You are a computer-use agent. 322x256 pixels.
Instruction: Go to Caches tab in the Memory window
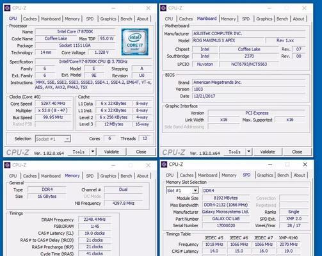(30, 176)
